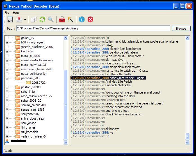Open the blue Info icon
Image resolution: width=196 pixels, height=156 pixels.
(x=82, y=19)
